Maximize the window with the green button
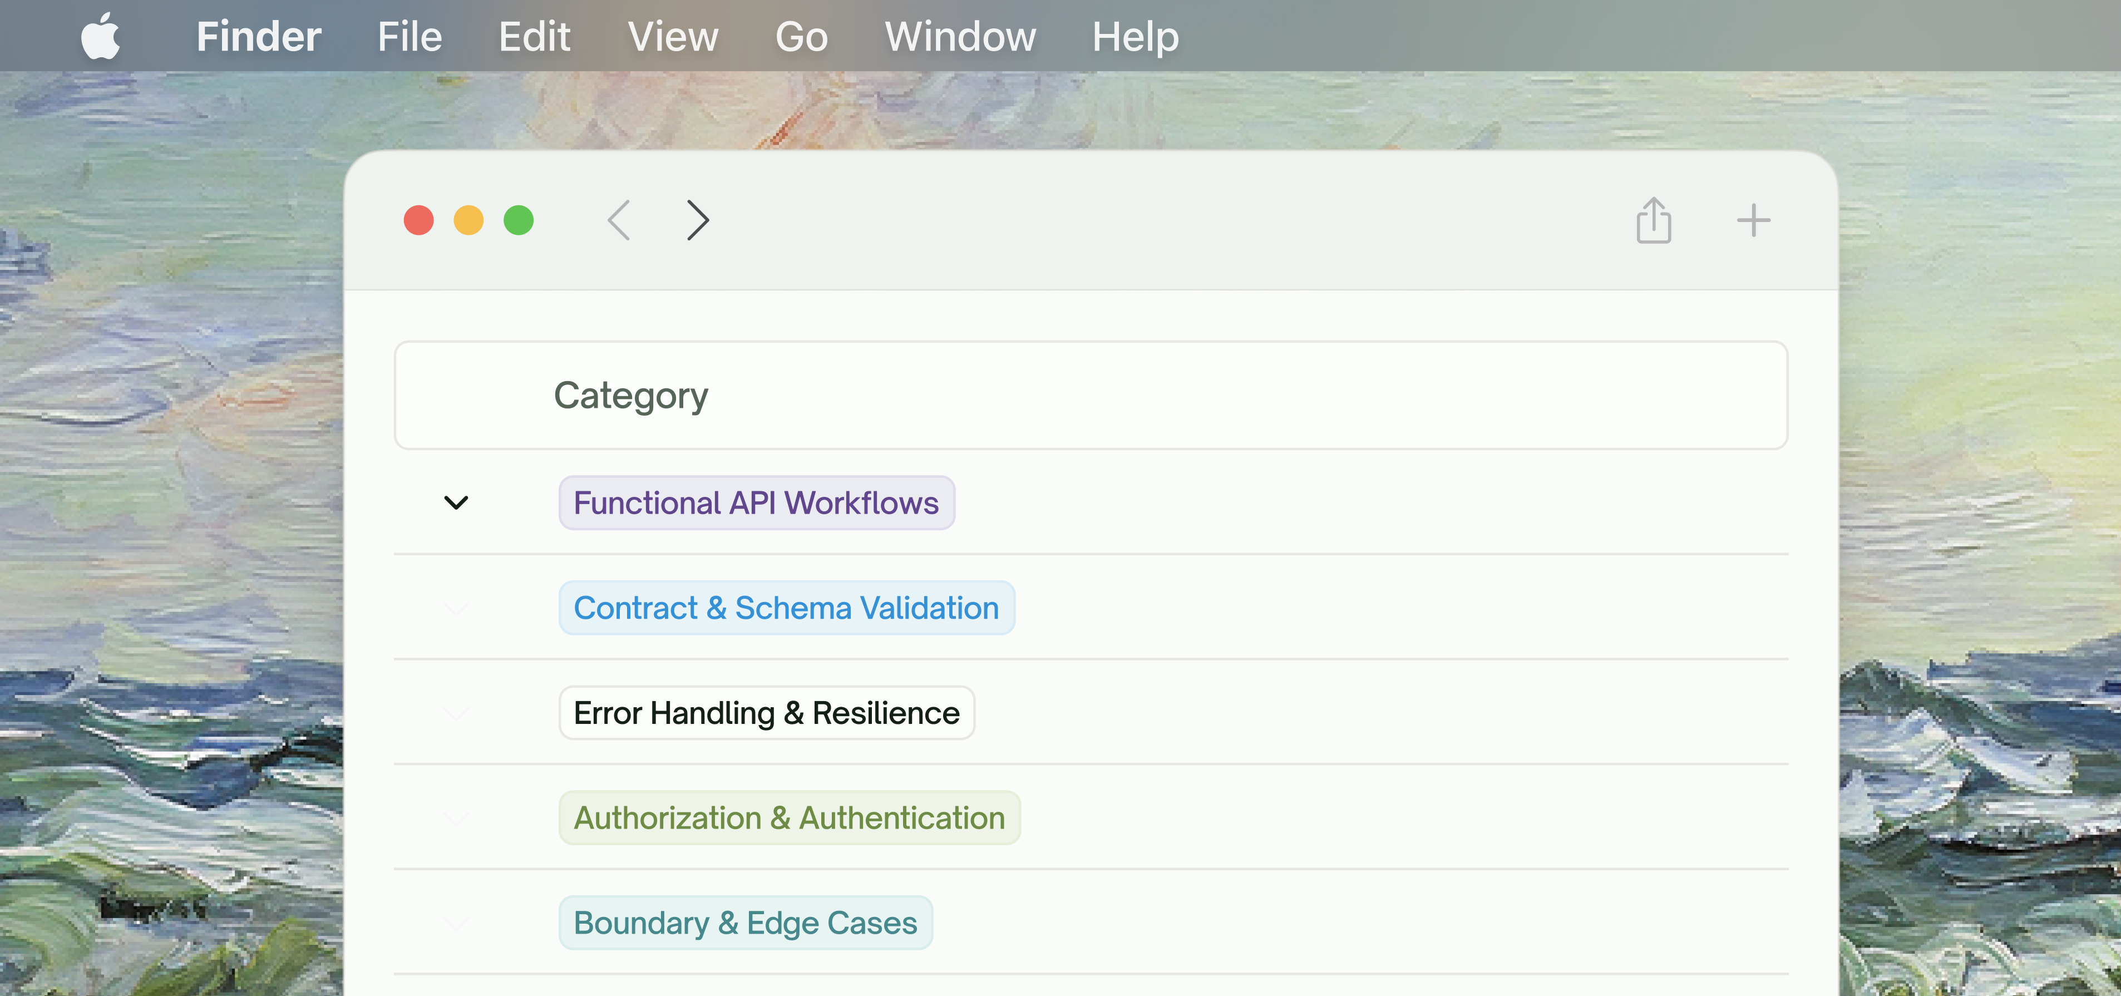Viewport: 2121px width, 996px height. point(519,220)
